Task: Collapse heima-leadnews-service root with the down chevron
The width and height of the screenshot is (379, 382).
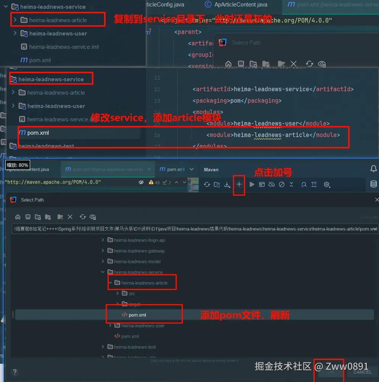Action: pyautogui.click(x=6, y=6)
